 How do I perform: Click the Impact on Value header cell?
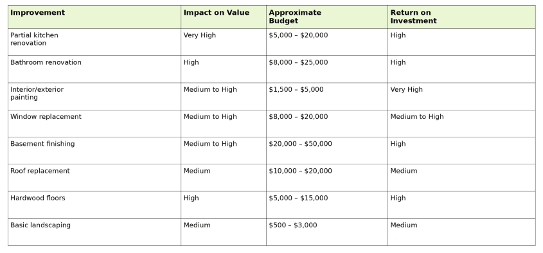pyautogui.click(x=224, y=17)
